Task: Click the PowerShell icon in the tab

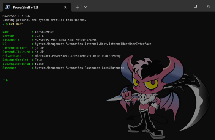Action: coord(8,7)
